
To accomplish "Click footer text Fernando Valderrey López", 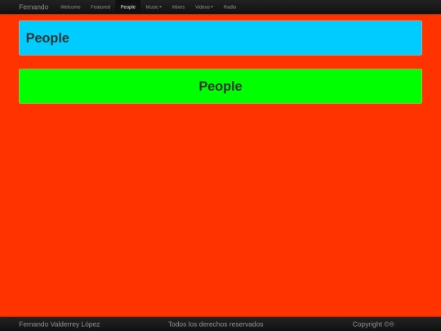I will coord(60,324).
